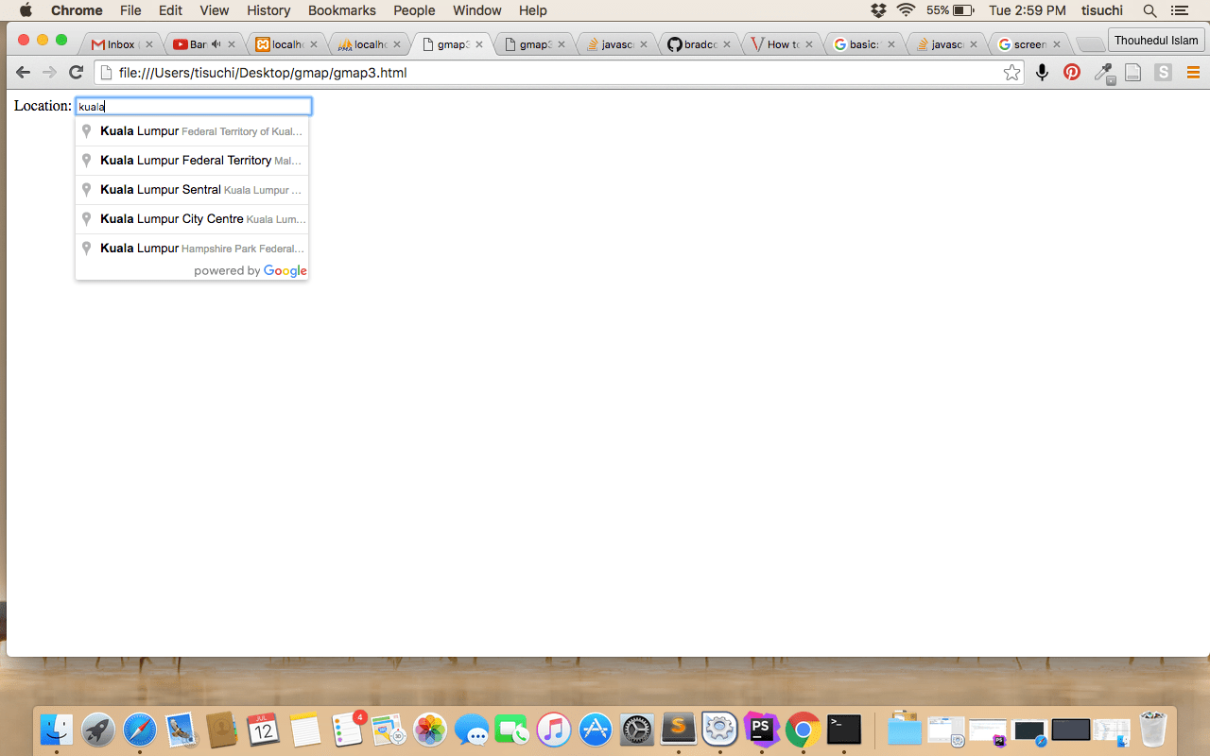Open the Chrome menu with orange bars

point(1193,72)
